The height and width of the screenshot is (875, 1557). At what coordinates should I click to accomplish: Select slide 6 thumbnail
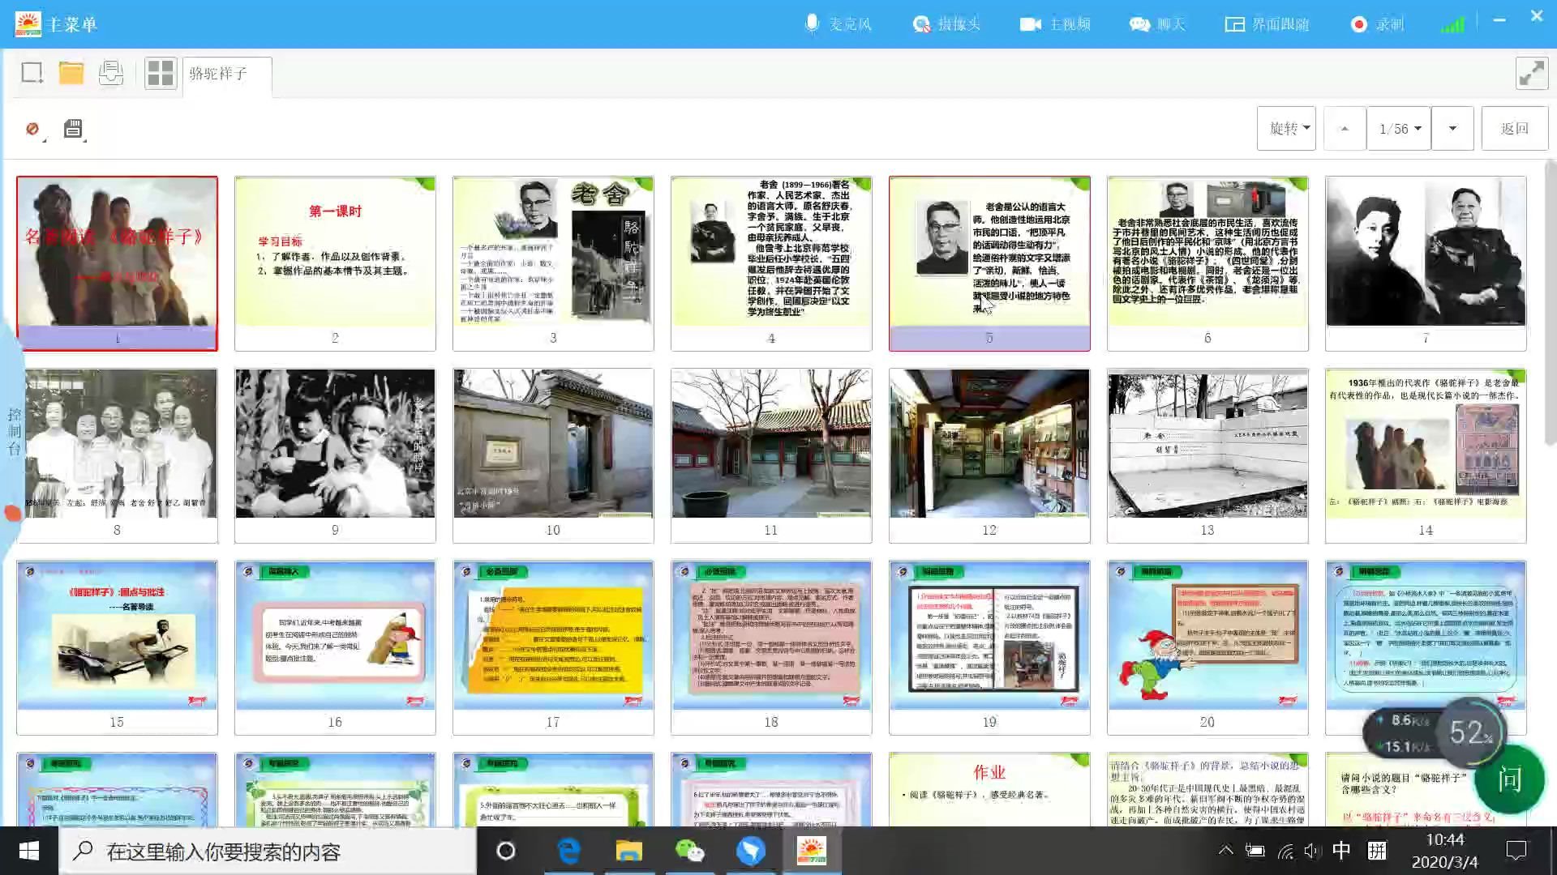point(1207,263)
